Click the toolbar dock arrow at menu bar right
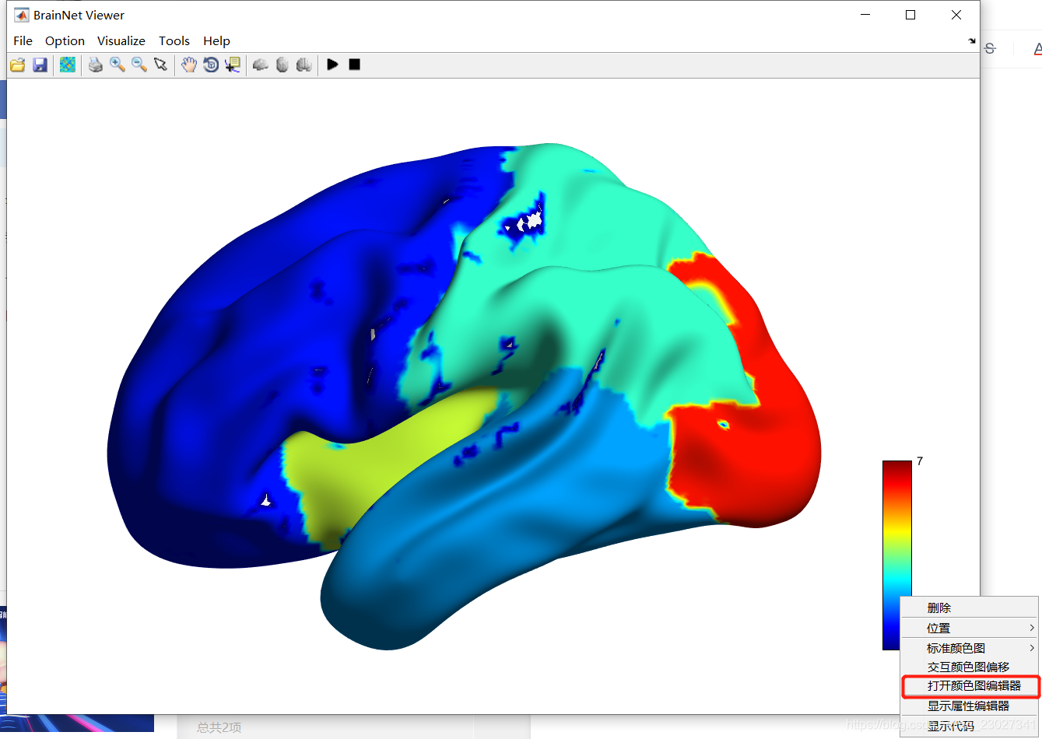 971,40
